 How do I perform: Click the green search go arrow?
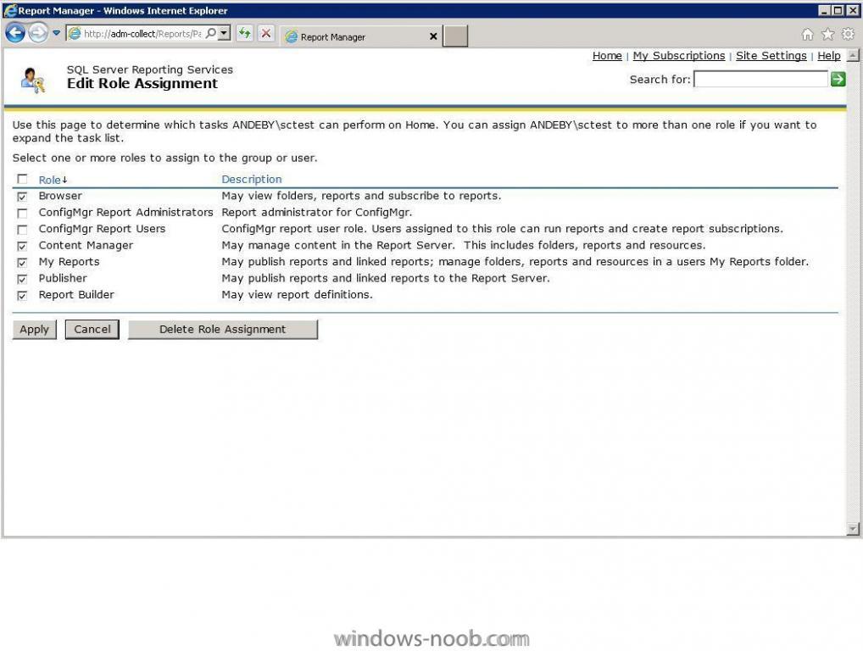click(x=838, y=79)
